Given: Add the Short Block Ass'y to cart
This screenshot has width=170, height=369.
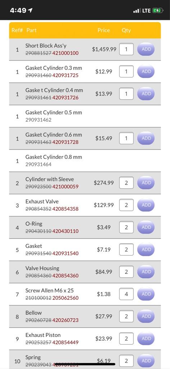Looking at the screenshot, I should (146, 49).
